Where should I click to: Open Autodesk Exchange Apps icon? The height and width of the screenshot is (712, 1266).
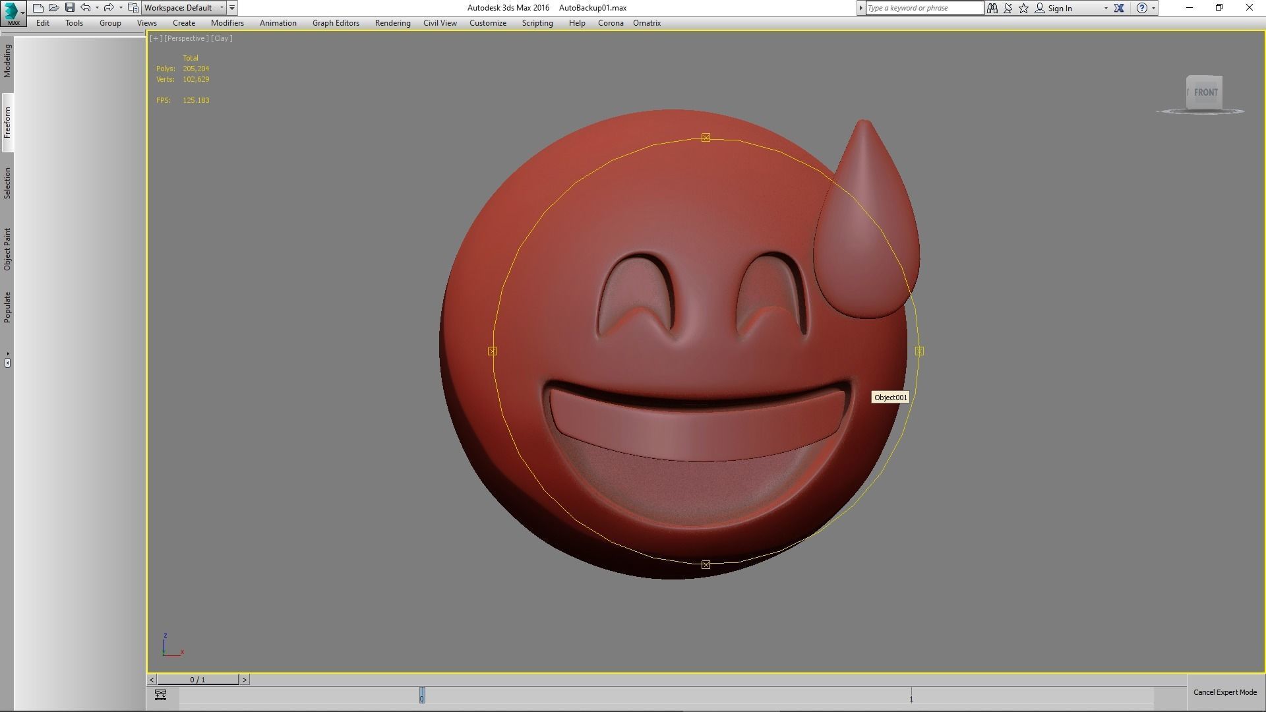point(1119,8)
